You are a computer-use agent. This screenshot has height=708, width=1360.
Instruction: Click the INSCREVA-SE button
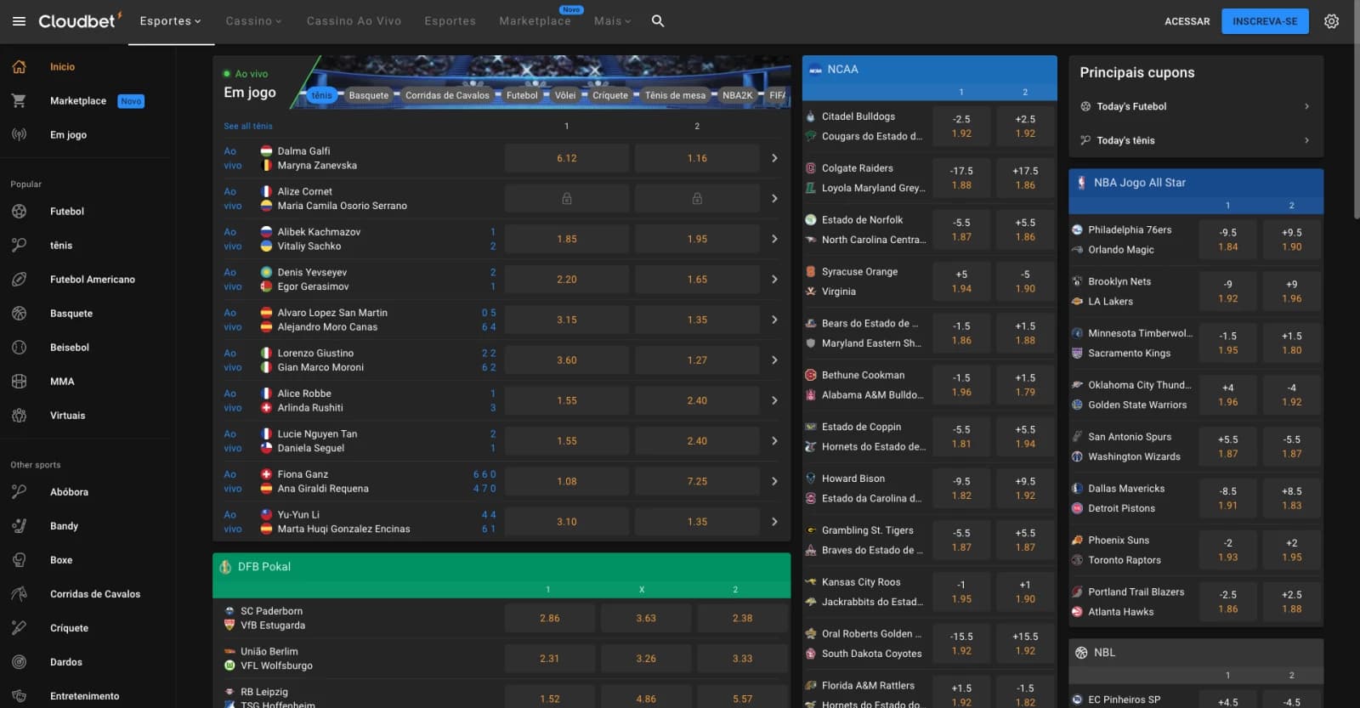pos(1265,21)
